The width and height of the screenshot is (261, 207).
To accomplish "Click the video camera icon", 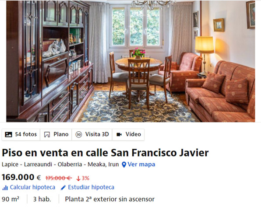I will point(119,134).
